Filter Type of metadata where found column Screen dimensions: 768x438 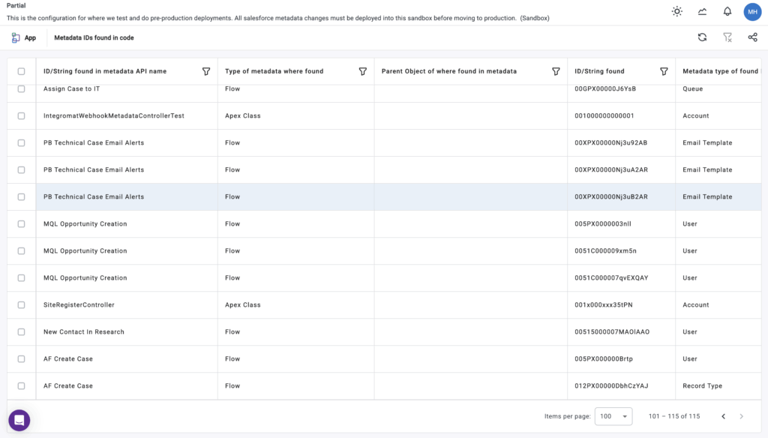(362, 71)
